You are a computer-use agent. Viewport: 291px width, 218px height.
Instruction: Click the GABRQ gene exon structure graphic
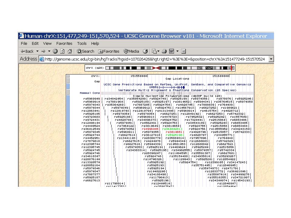(x=172, y=87)
